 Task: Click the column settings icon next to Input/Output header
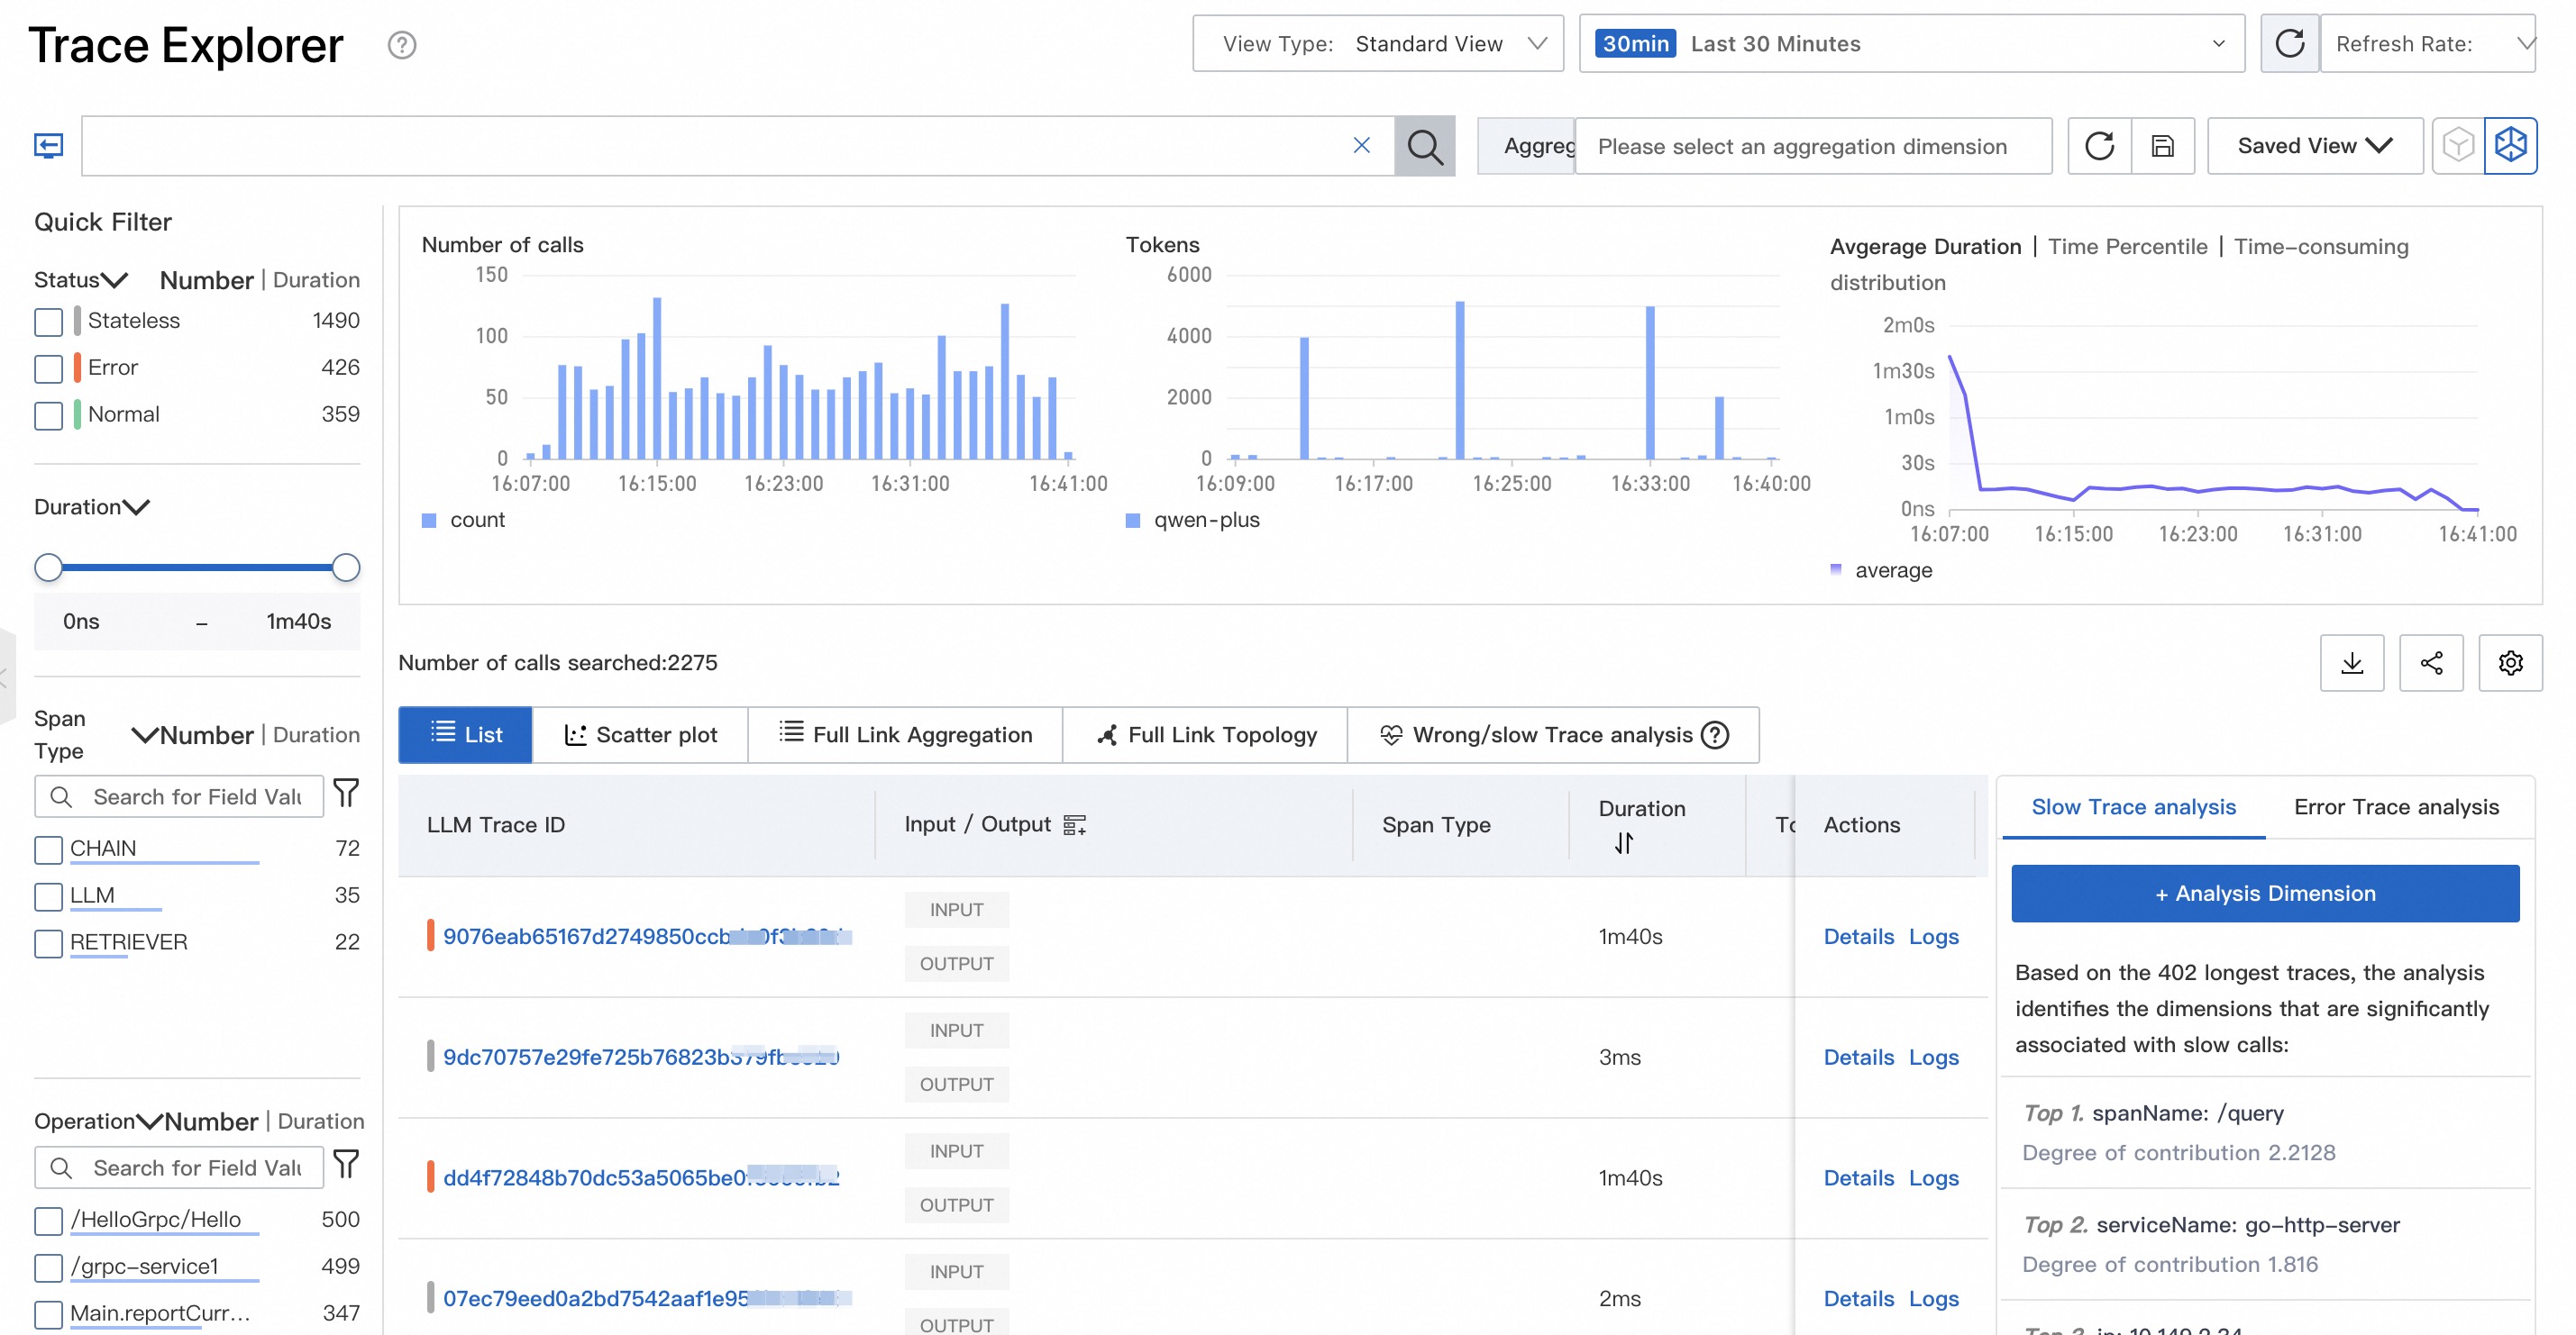click(1074, 825)
